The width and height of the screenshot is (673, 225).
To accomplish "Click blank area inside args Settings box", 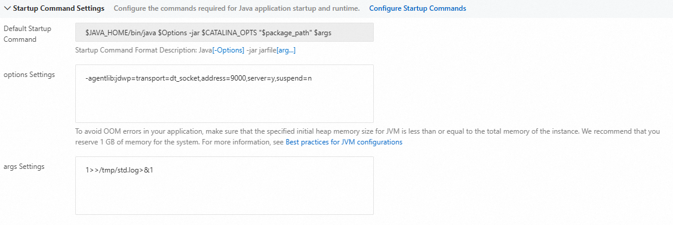I will [x=224, y=195].
